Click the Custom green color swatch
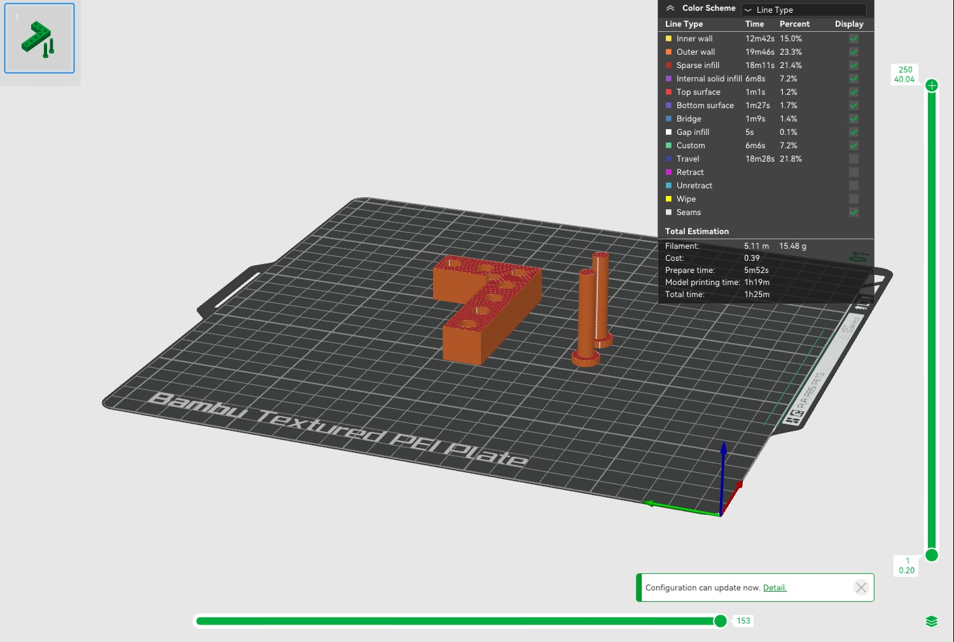Screen dimensions: 954x642 pyautogui.click(x=668, y=146)
